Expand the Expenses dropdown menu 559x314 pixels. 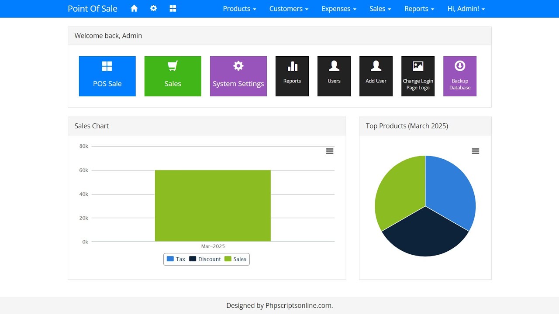[x=339, y=9]
